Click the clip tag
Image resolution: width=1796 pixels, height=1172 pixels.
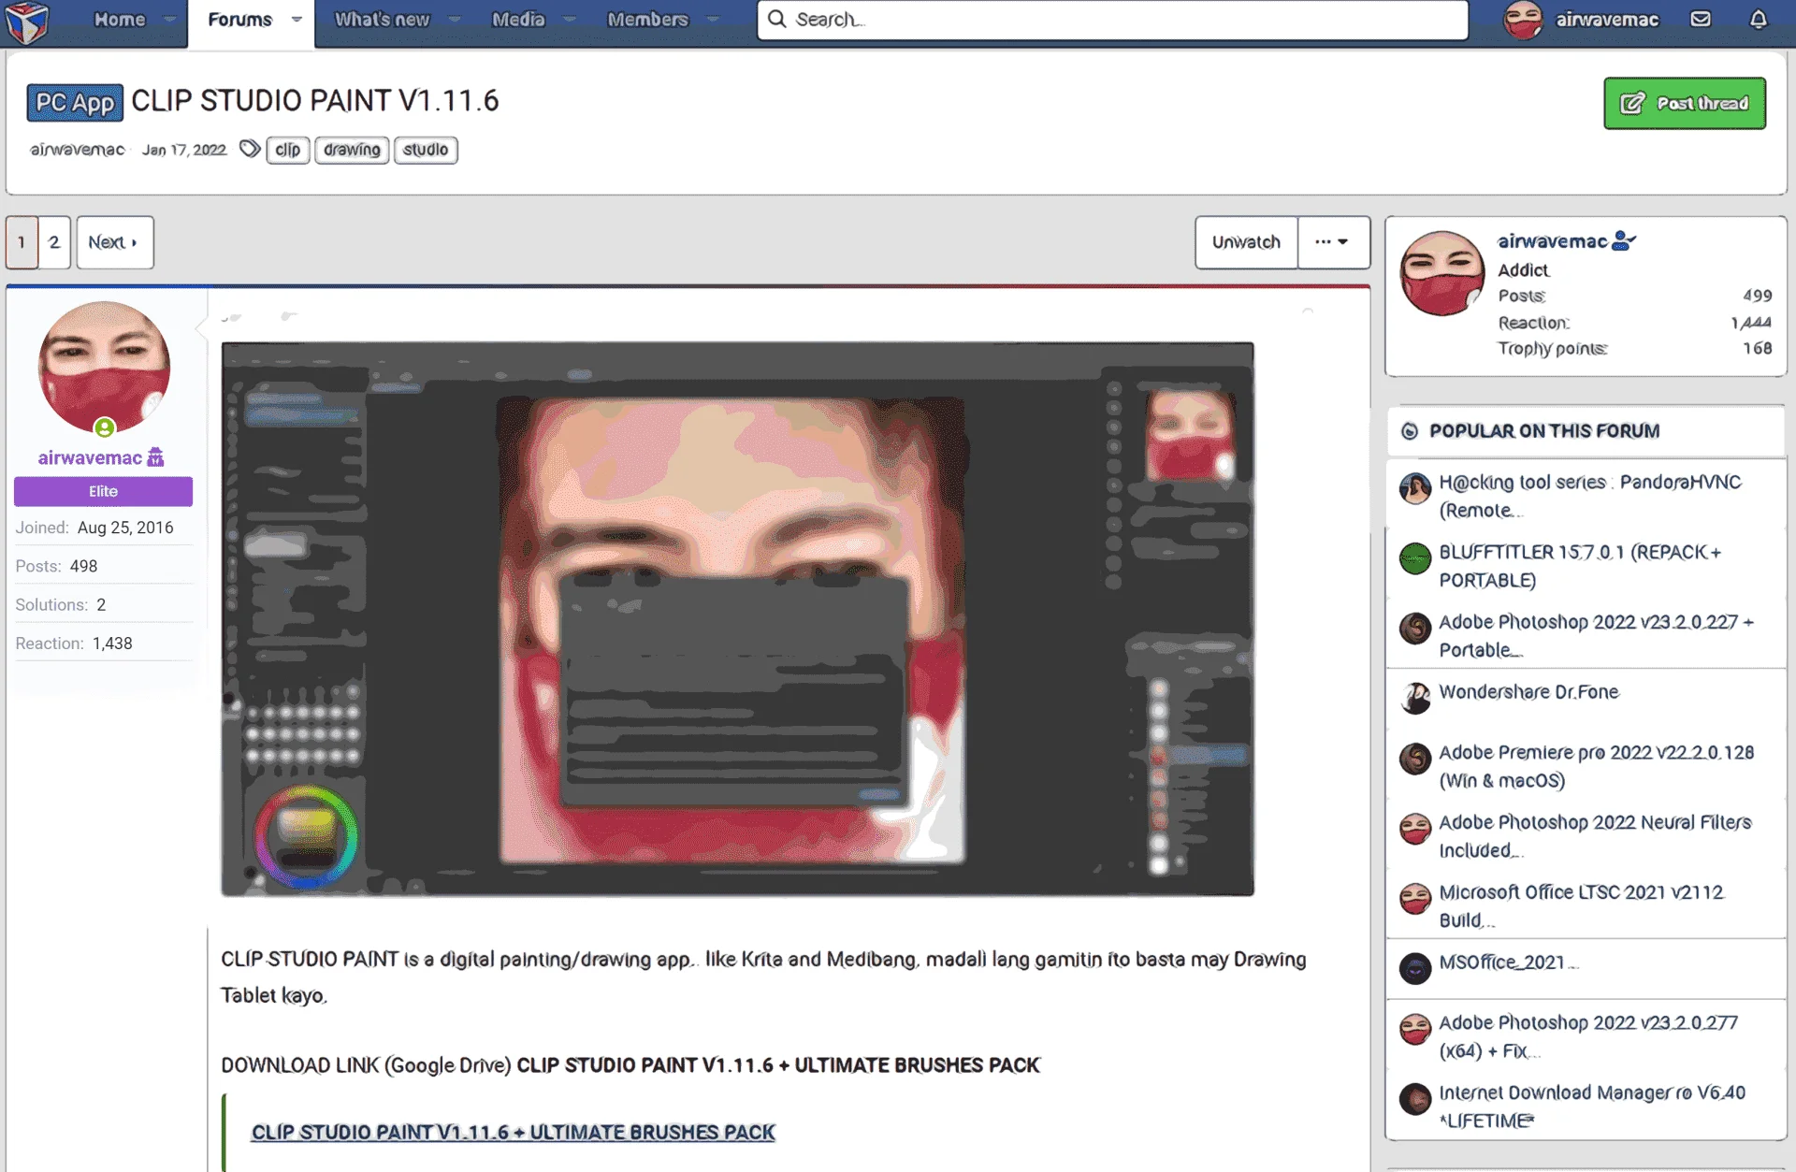288,150
